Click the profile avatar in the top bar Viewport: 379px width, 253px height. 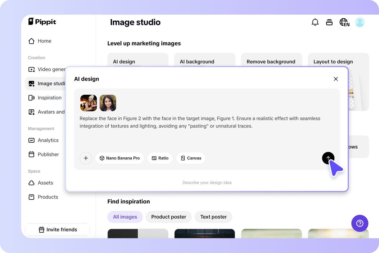(360, 22)
